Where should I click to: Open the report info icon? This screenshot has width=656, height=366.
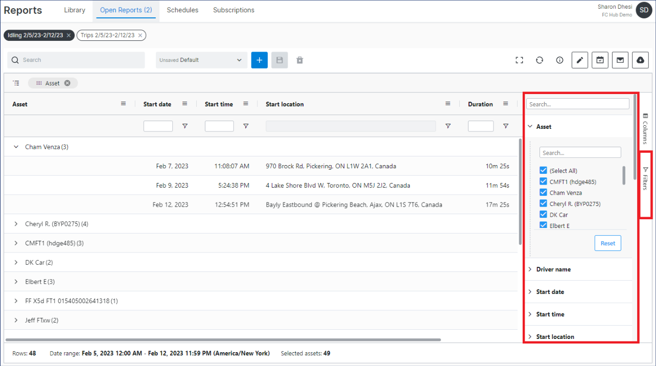[x=559, y=60]
